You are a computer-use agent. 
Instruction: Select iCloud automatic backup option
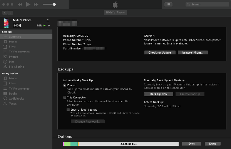pyautogui.click(x=65, y=85)
